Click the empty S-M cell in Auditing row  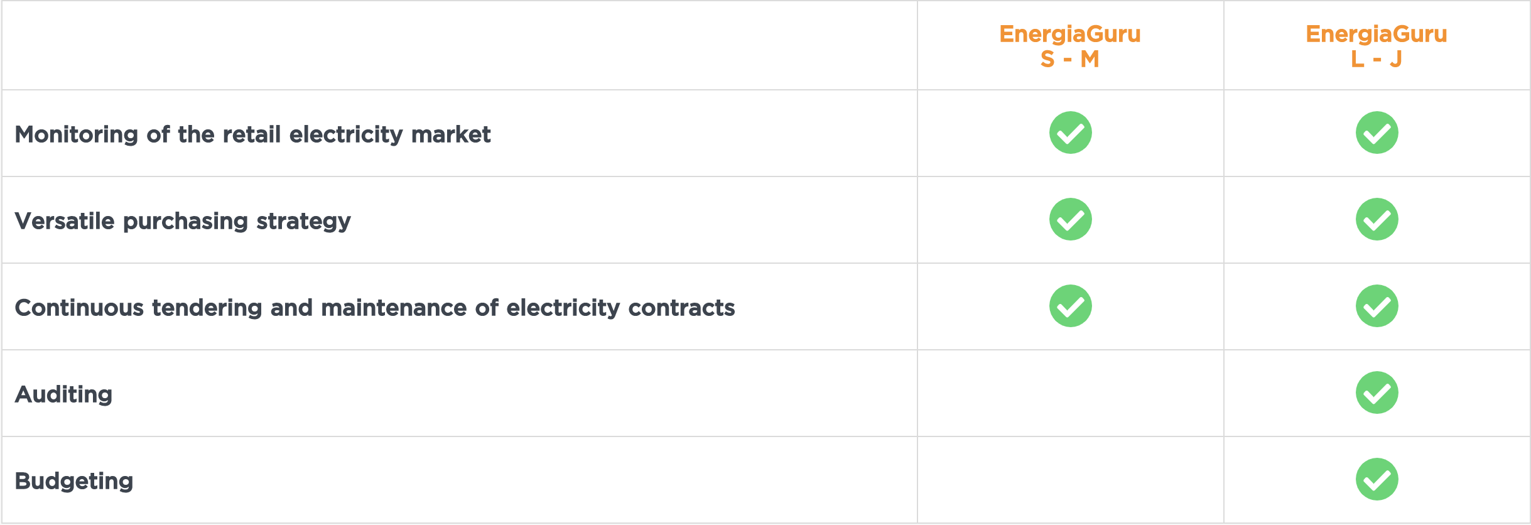pyautogui.click(x=1070, y=393)
